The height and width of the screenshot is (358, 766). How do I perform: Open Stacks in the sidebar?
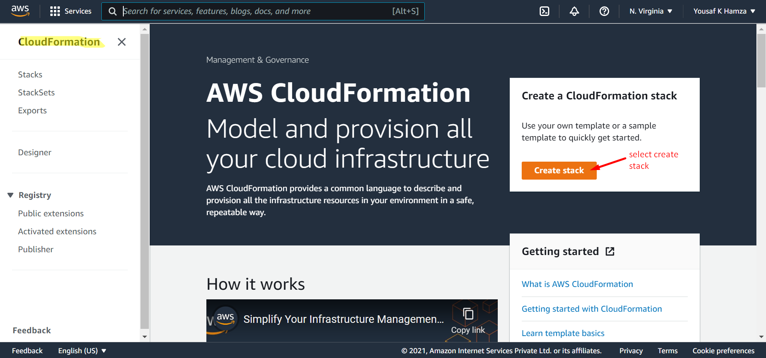click(30, 75)
